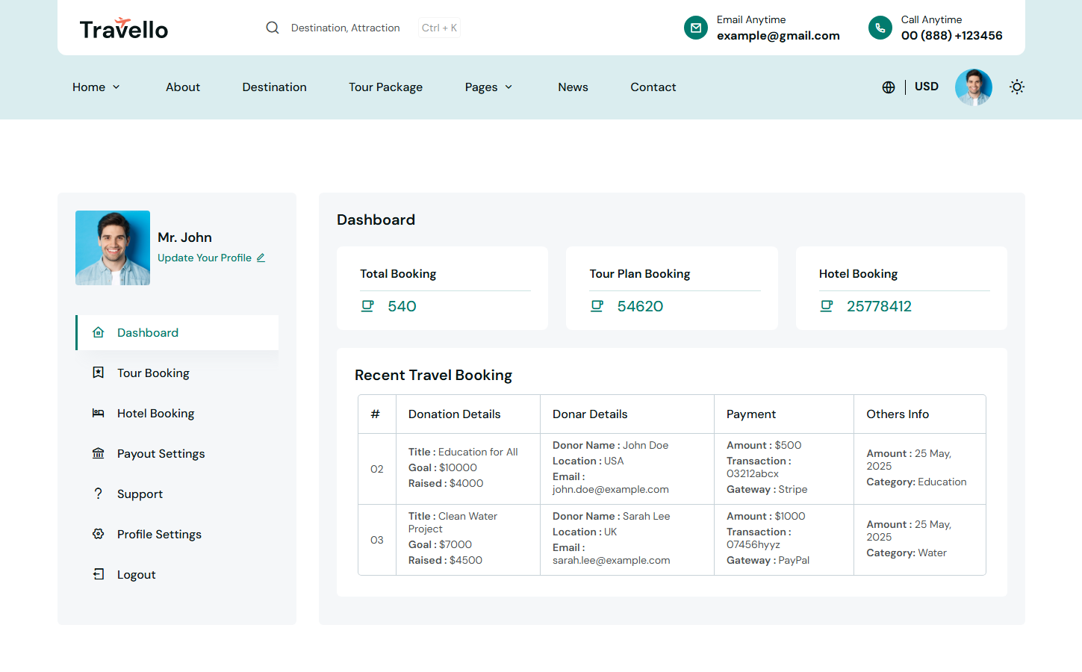Click the Update Your Profile link
1082x672 pixels.
click(x=205, y=258)
